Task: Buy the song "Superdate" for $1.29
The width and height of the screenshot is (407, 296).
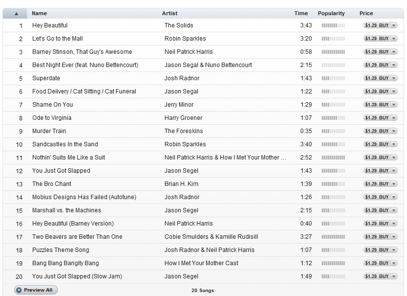Action: [376, 78]
